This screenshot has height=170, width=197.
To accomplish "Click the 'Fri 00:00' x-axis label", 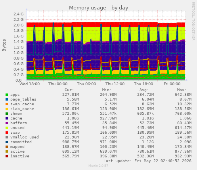I will [172, 84].
